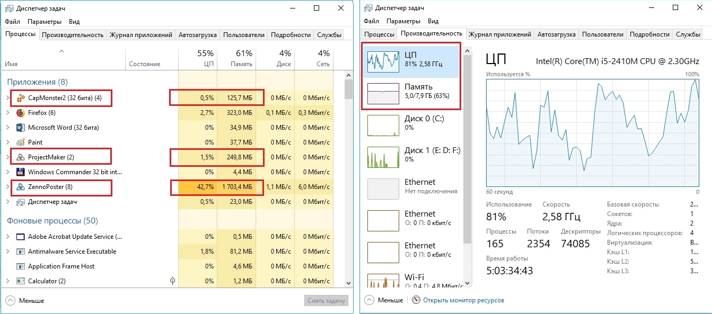
Task: Click the Microsoft Word icon in process list
Action: click(x=21, y=128)
